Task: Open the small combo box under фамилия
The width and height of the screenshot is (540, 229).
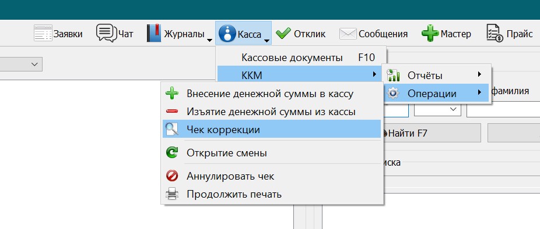Action: (x=437, y=109)
